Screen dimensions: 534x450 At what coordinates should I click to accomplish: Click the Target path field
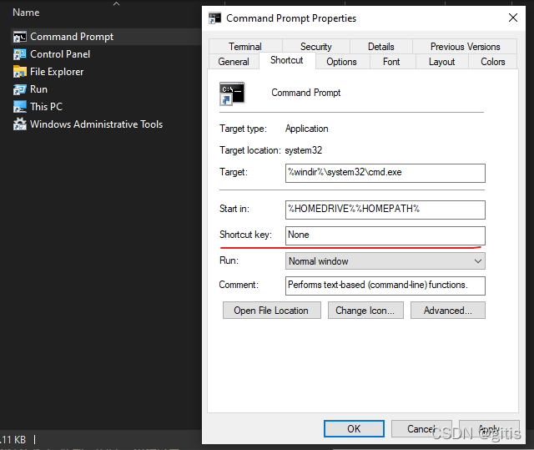click(x=385, y=173)
